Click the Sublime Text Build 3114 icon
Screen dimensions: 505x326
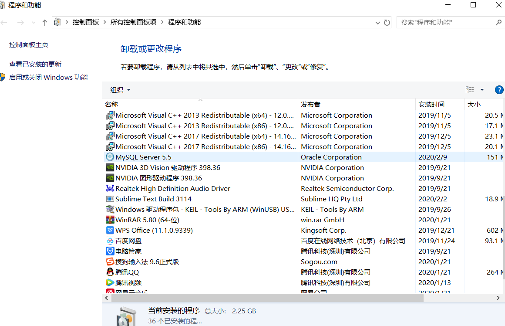[110, 199]
